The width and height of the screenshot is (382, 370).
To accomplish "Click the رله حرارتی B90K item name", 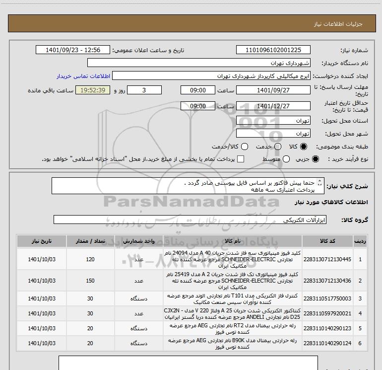I will click(232, 343).
